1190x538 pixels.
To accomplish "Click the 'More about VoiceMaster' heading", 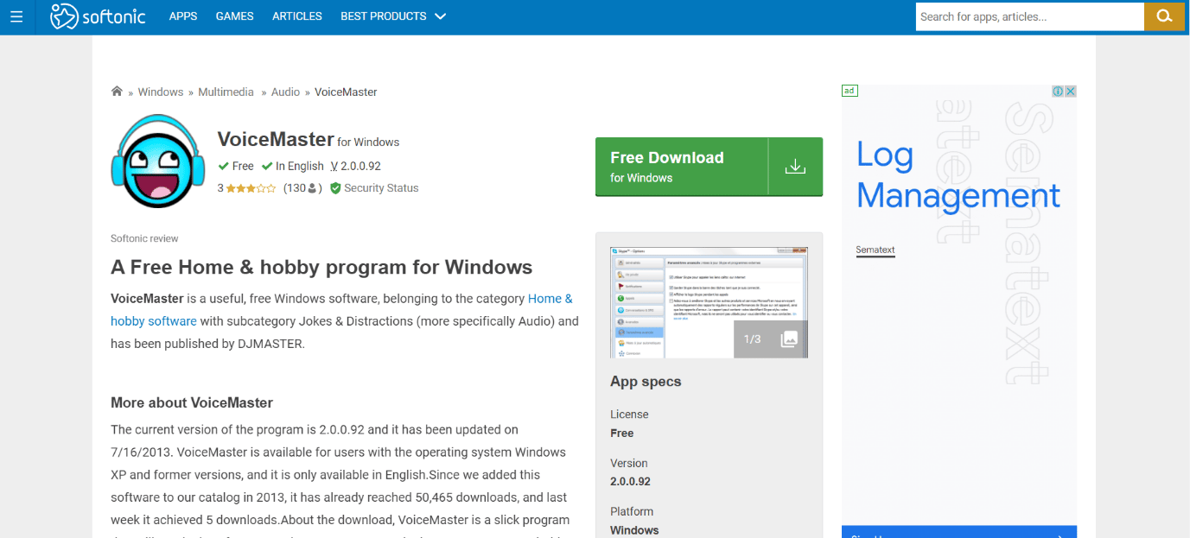I will pyautogui.click(x=192, y=402).
